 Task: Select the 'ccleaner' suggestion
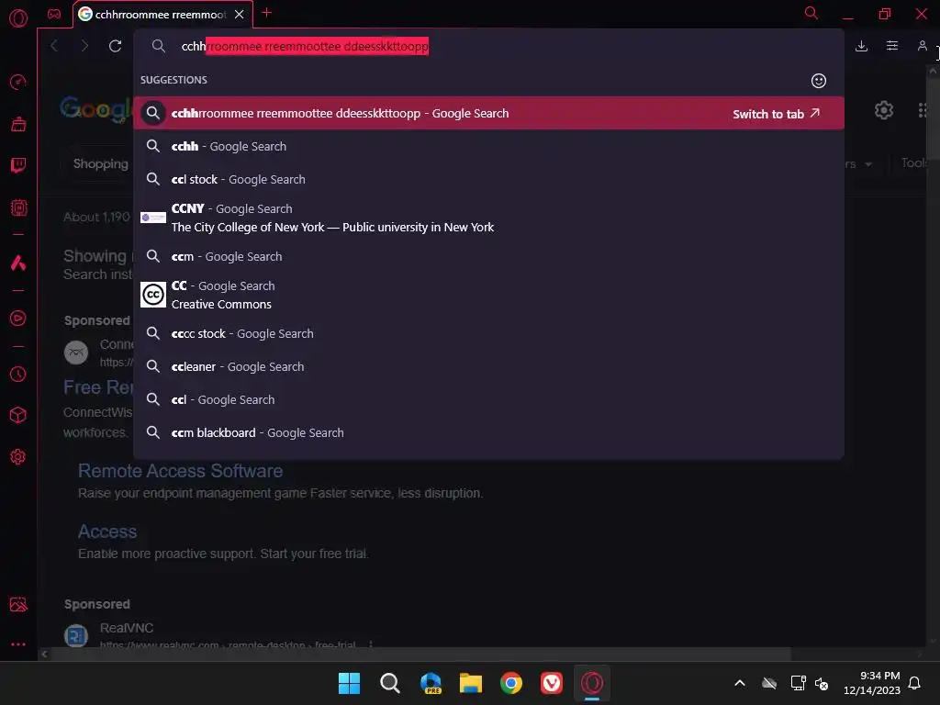[488, 366]
